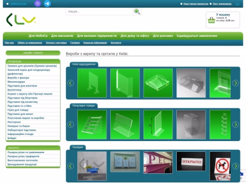Open 'Для дому та офісу' menu item
Image resolution: width=246 pixels, height=184 pixels.
(x=135, y=36)
